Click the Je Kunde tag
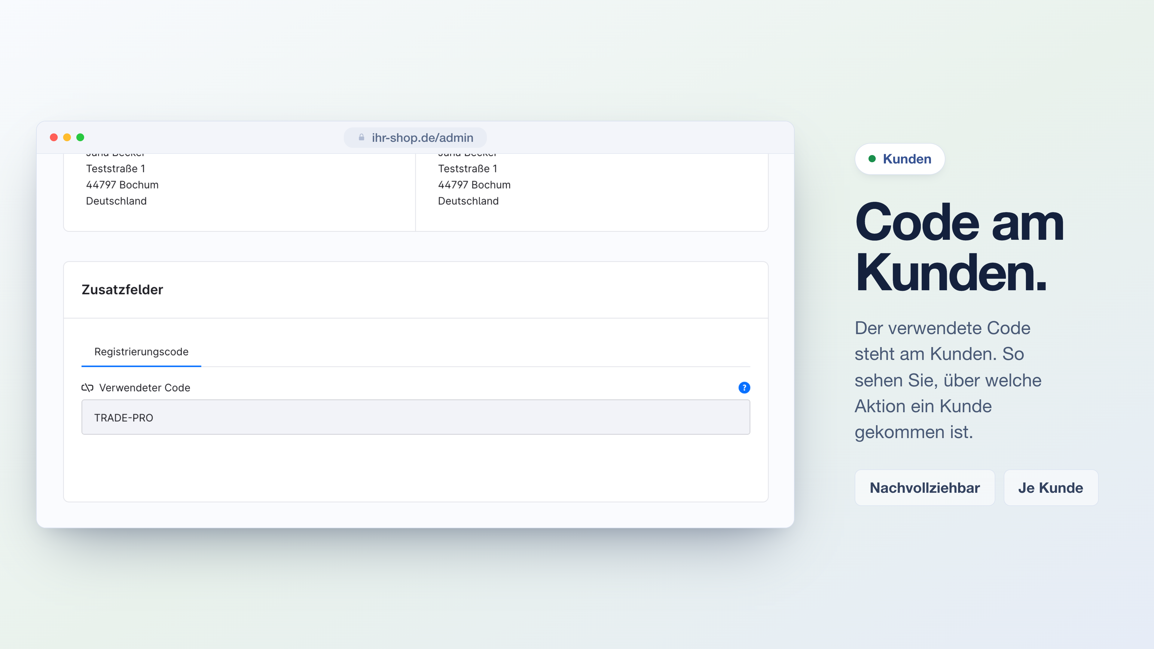Image resolution: width=1154 pixels, height=649 pixels. 1051,488
